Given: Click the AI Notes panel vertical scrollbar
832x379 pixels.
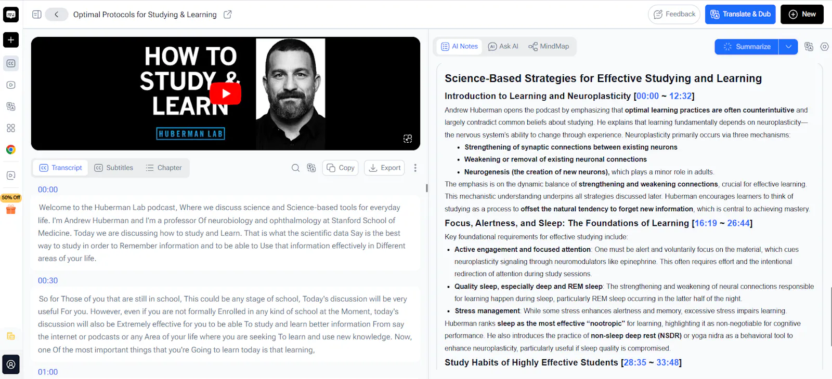Looking at the screenshot, I should [x=830, y=317].
